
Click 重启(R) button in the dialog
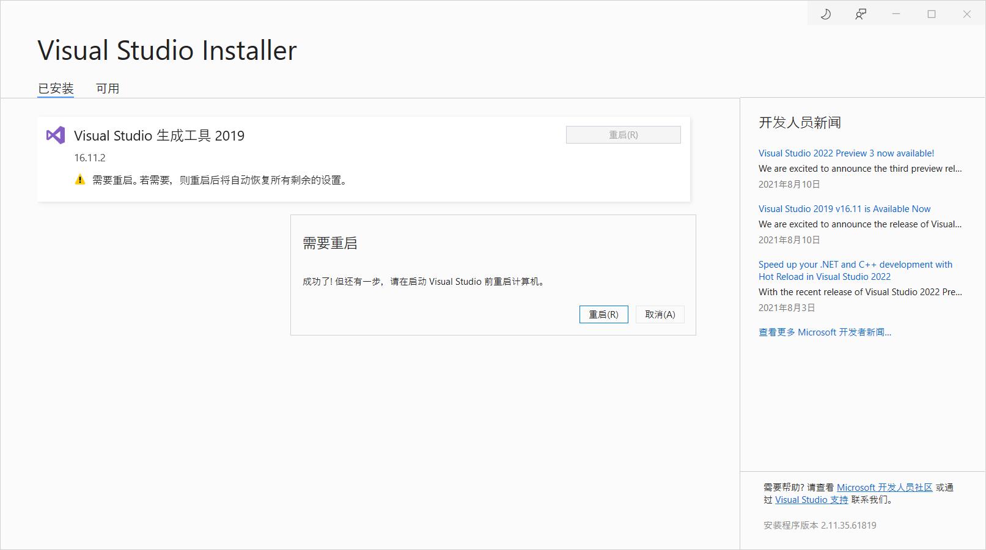[x=603, y=314]
